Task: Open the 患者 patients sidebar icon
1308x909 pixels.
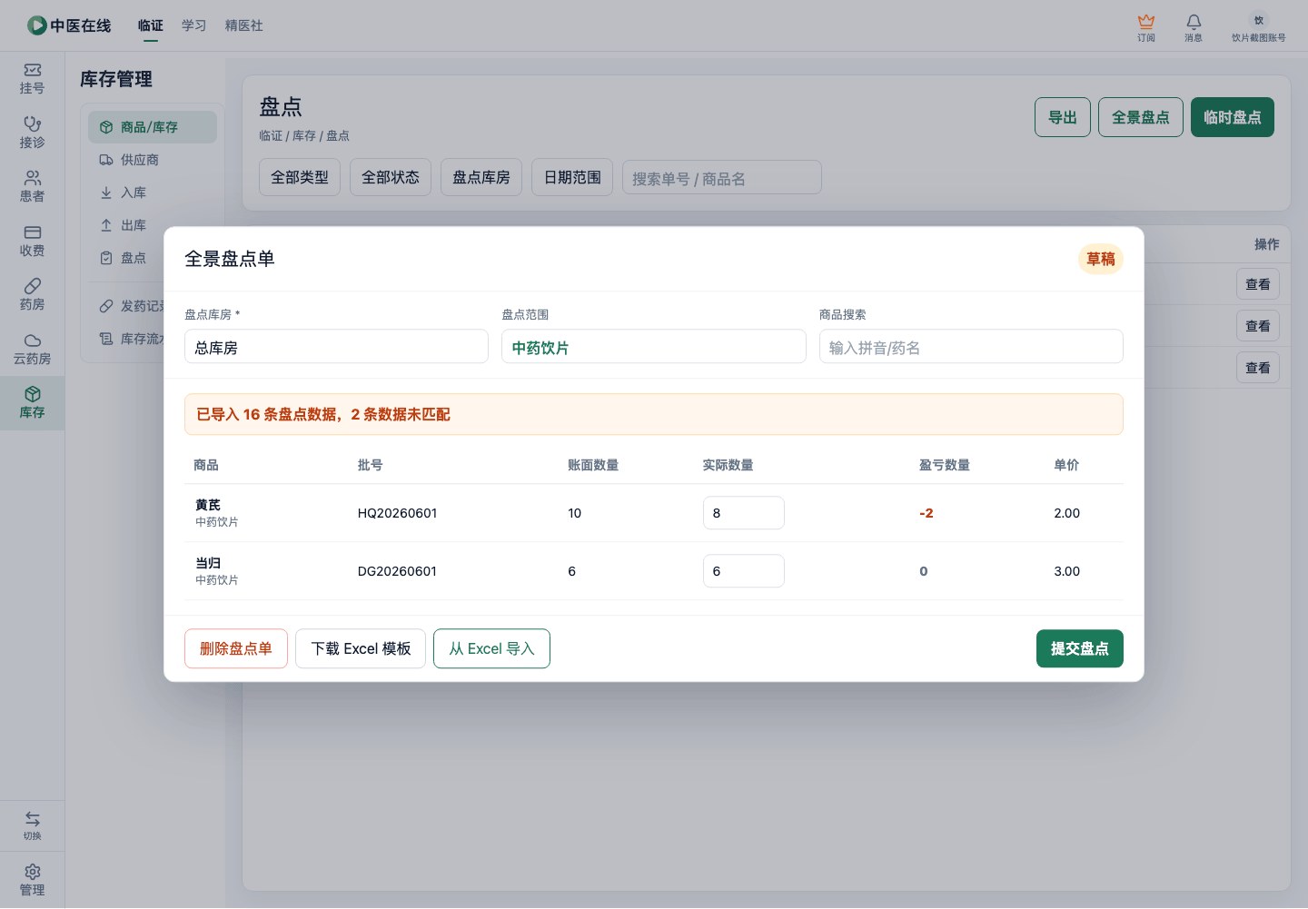Action: pos(33,178)
